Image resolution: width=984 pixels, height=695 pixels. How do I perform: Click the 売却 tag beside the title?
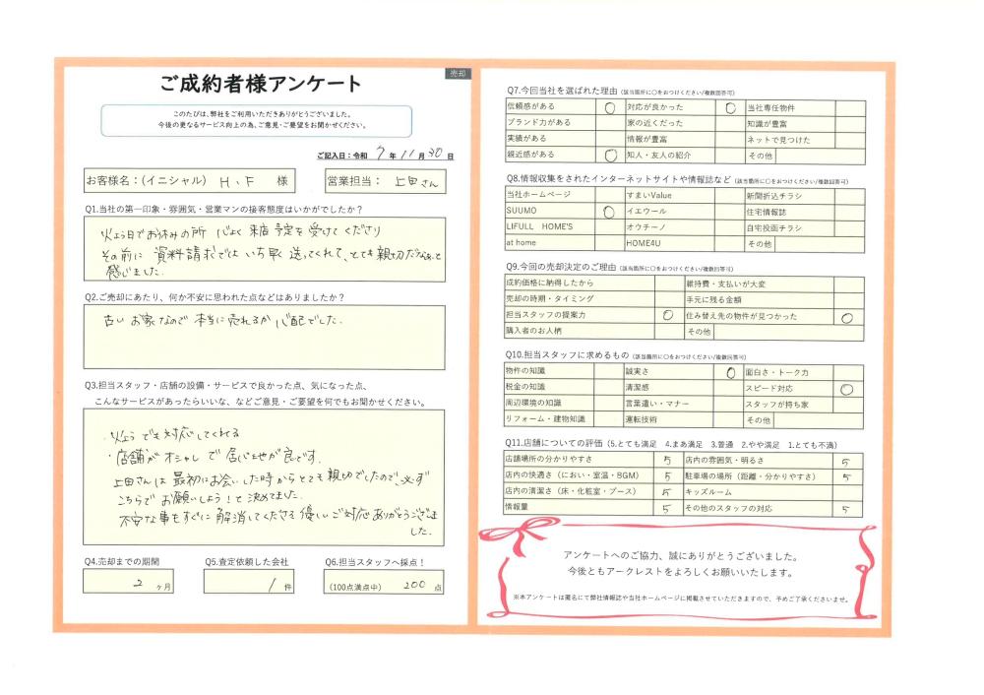point(459,74)
